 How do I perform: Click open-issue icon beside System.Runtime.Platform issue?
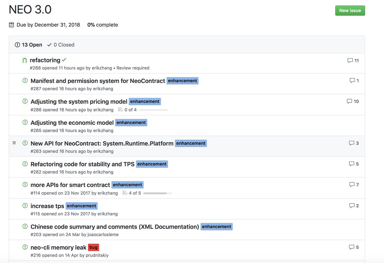click(x=25, y=143)
